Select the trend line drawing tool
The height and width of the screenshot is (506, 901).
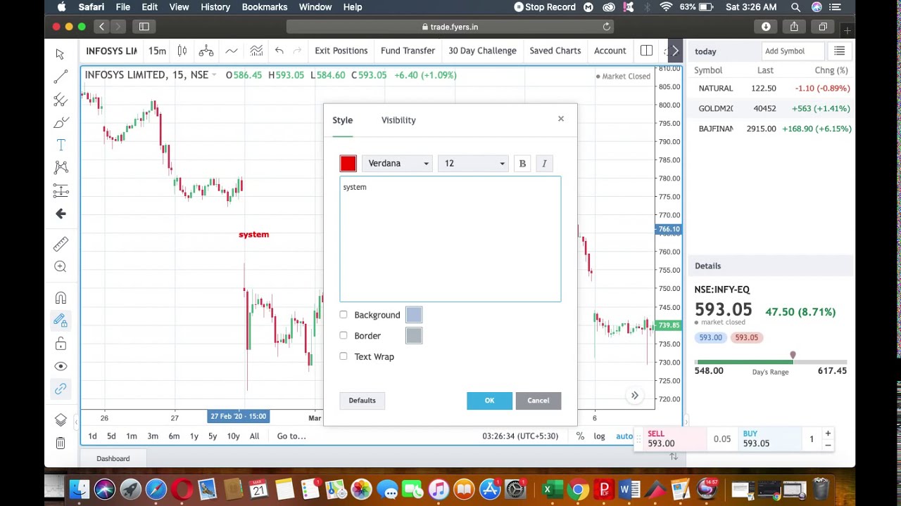tap(61, 77)
